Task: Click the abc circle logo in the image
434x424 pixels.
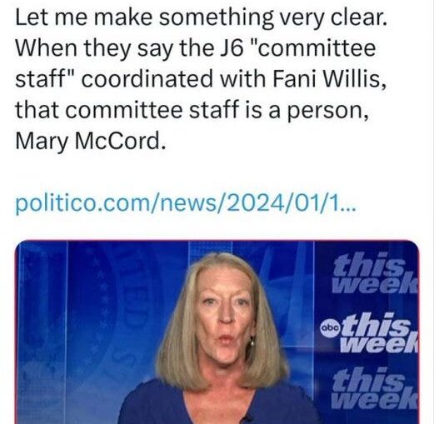Action: pos(330,328)
